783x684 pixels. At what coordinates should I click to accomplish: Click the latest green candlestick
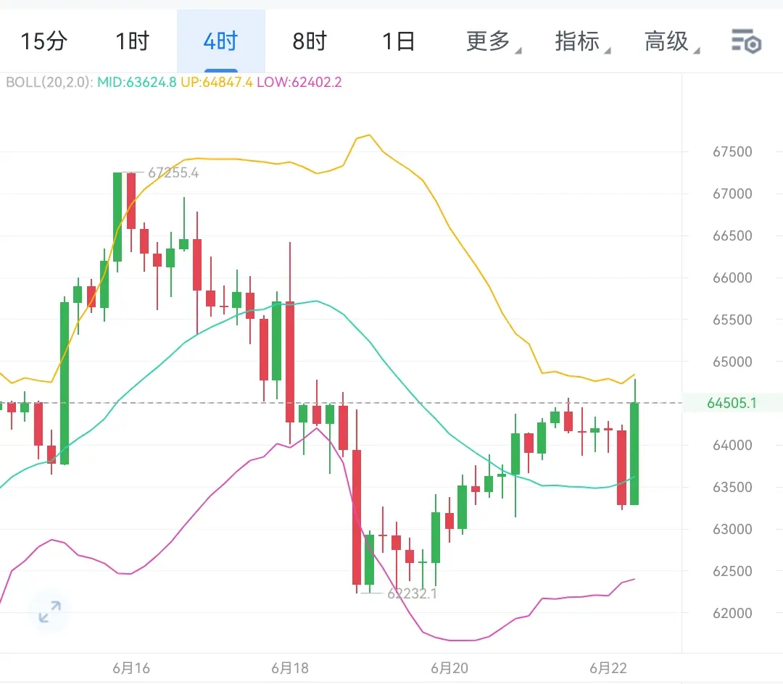pos(634,453)
